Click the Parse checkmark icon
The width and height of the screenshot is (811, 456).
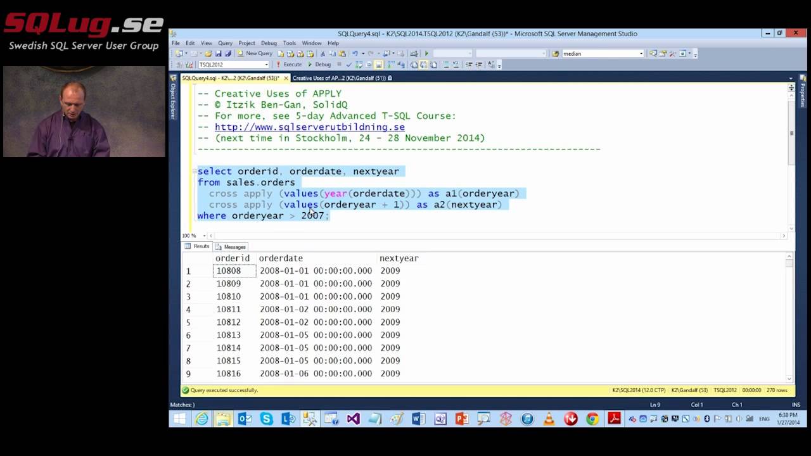pyautogui.click(x=349, y=65)
